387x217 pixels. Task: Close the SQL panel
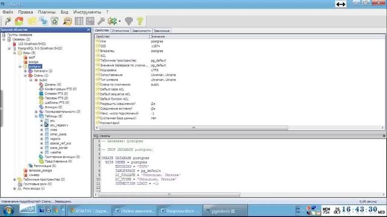click(384, 136)
